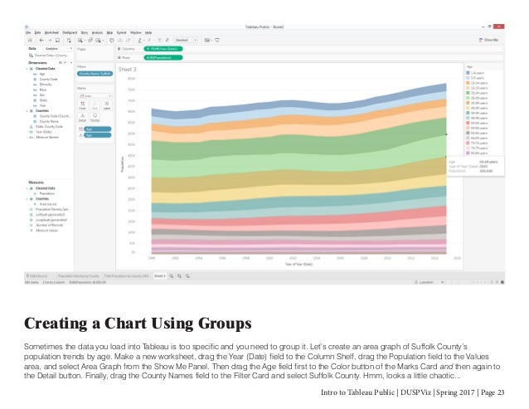Click the Size button on Marks card

click(95, 105)
